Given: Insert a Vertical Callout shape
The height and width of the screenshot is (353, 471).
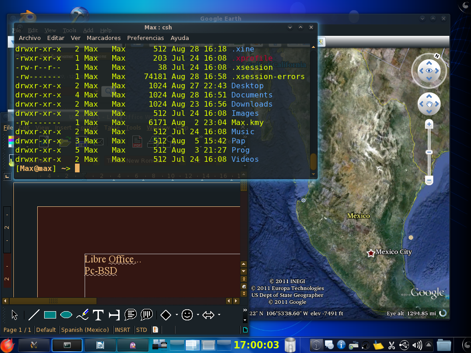Looking at the screenshot, I should click(147, 314).
